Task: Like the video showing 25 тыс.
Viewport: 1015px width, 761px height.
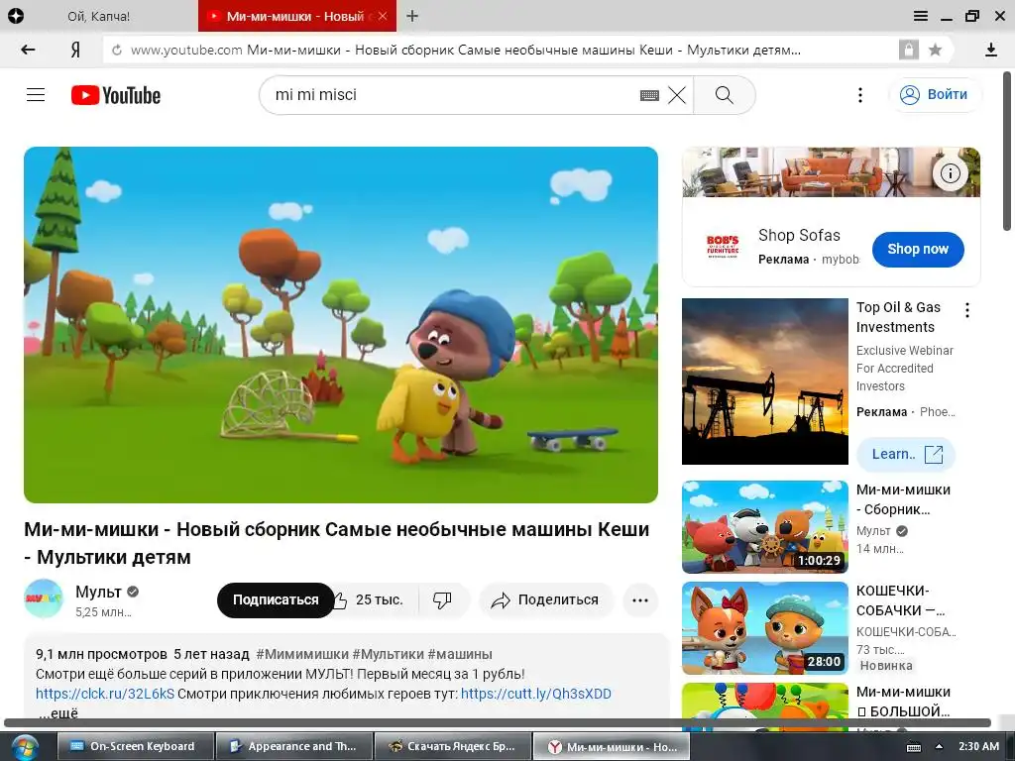Action: [x=374, y=599]
